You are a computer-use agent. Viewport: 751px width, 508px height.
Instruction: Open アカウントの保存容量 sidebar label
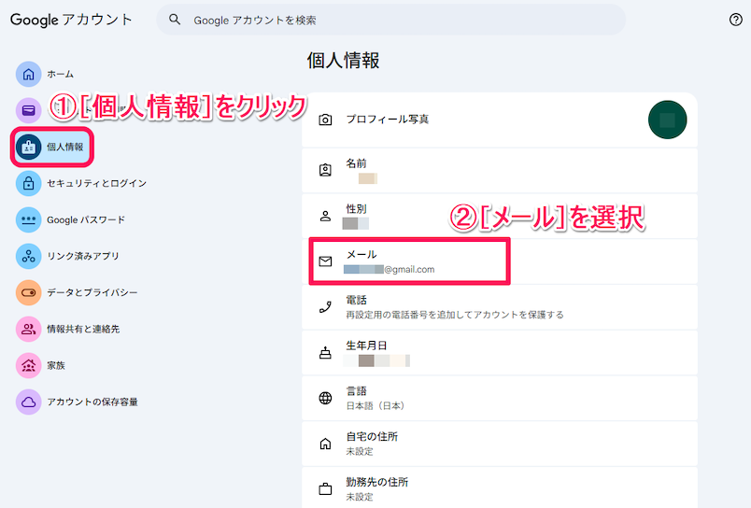pyautogui.click(x=92, y=402)
